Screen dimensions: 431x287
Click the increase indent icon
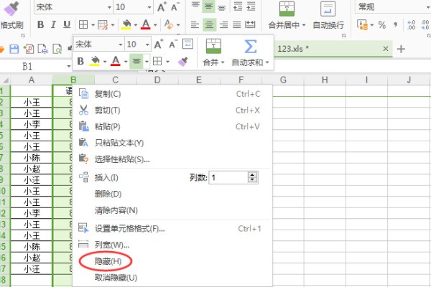coord(251,6)
